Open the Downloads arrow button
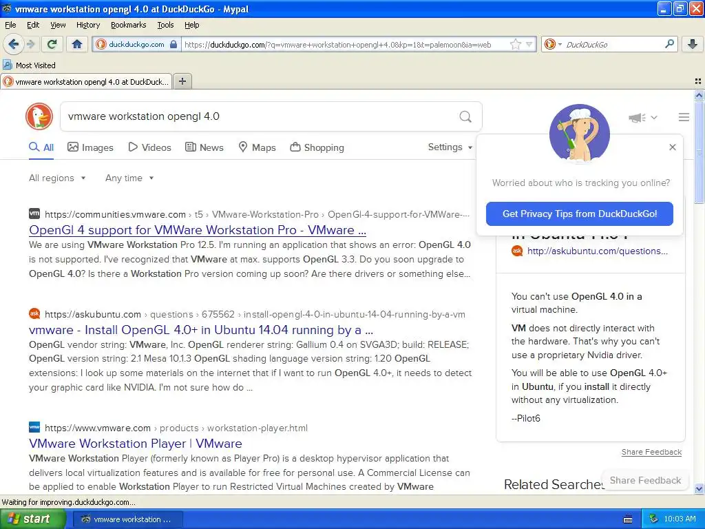 tap(693, 44)
